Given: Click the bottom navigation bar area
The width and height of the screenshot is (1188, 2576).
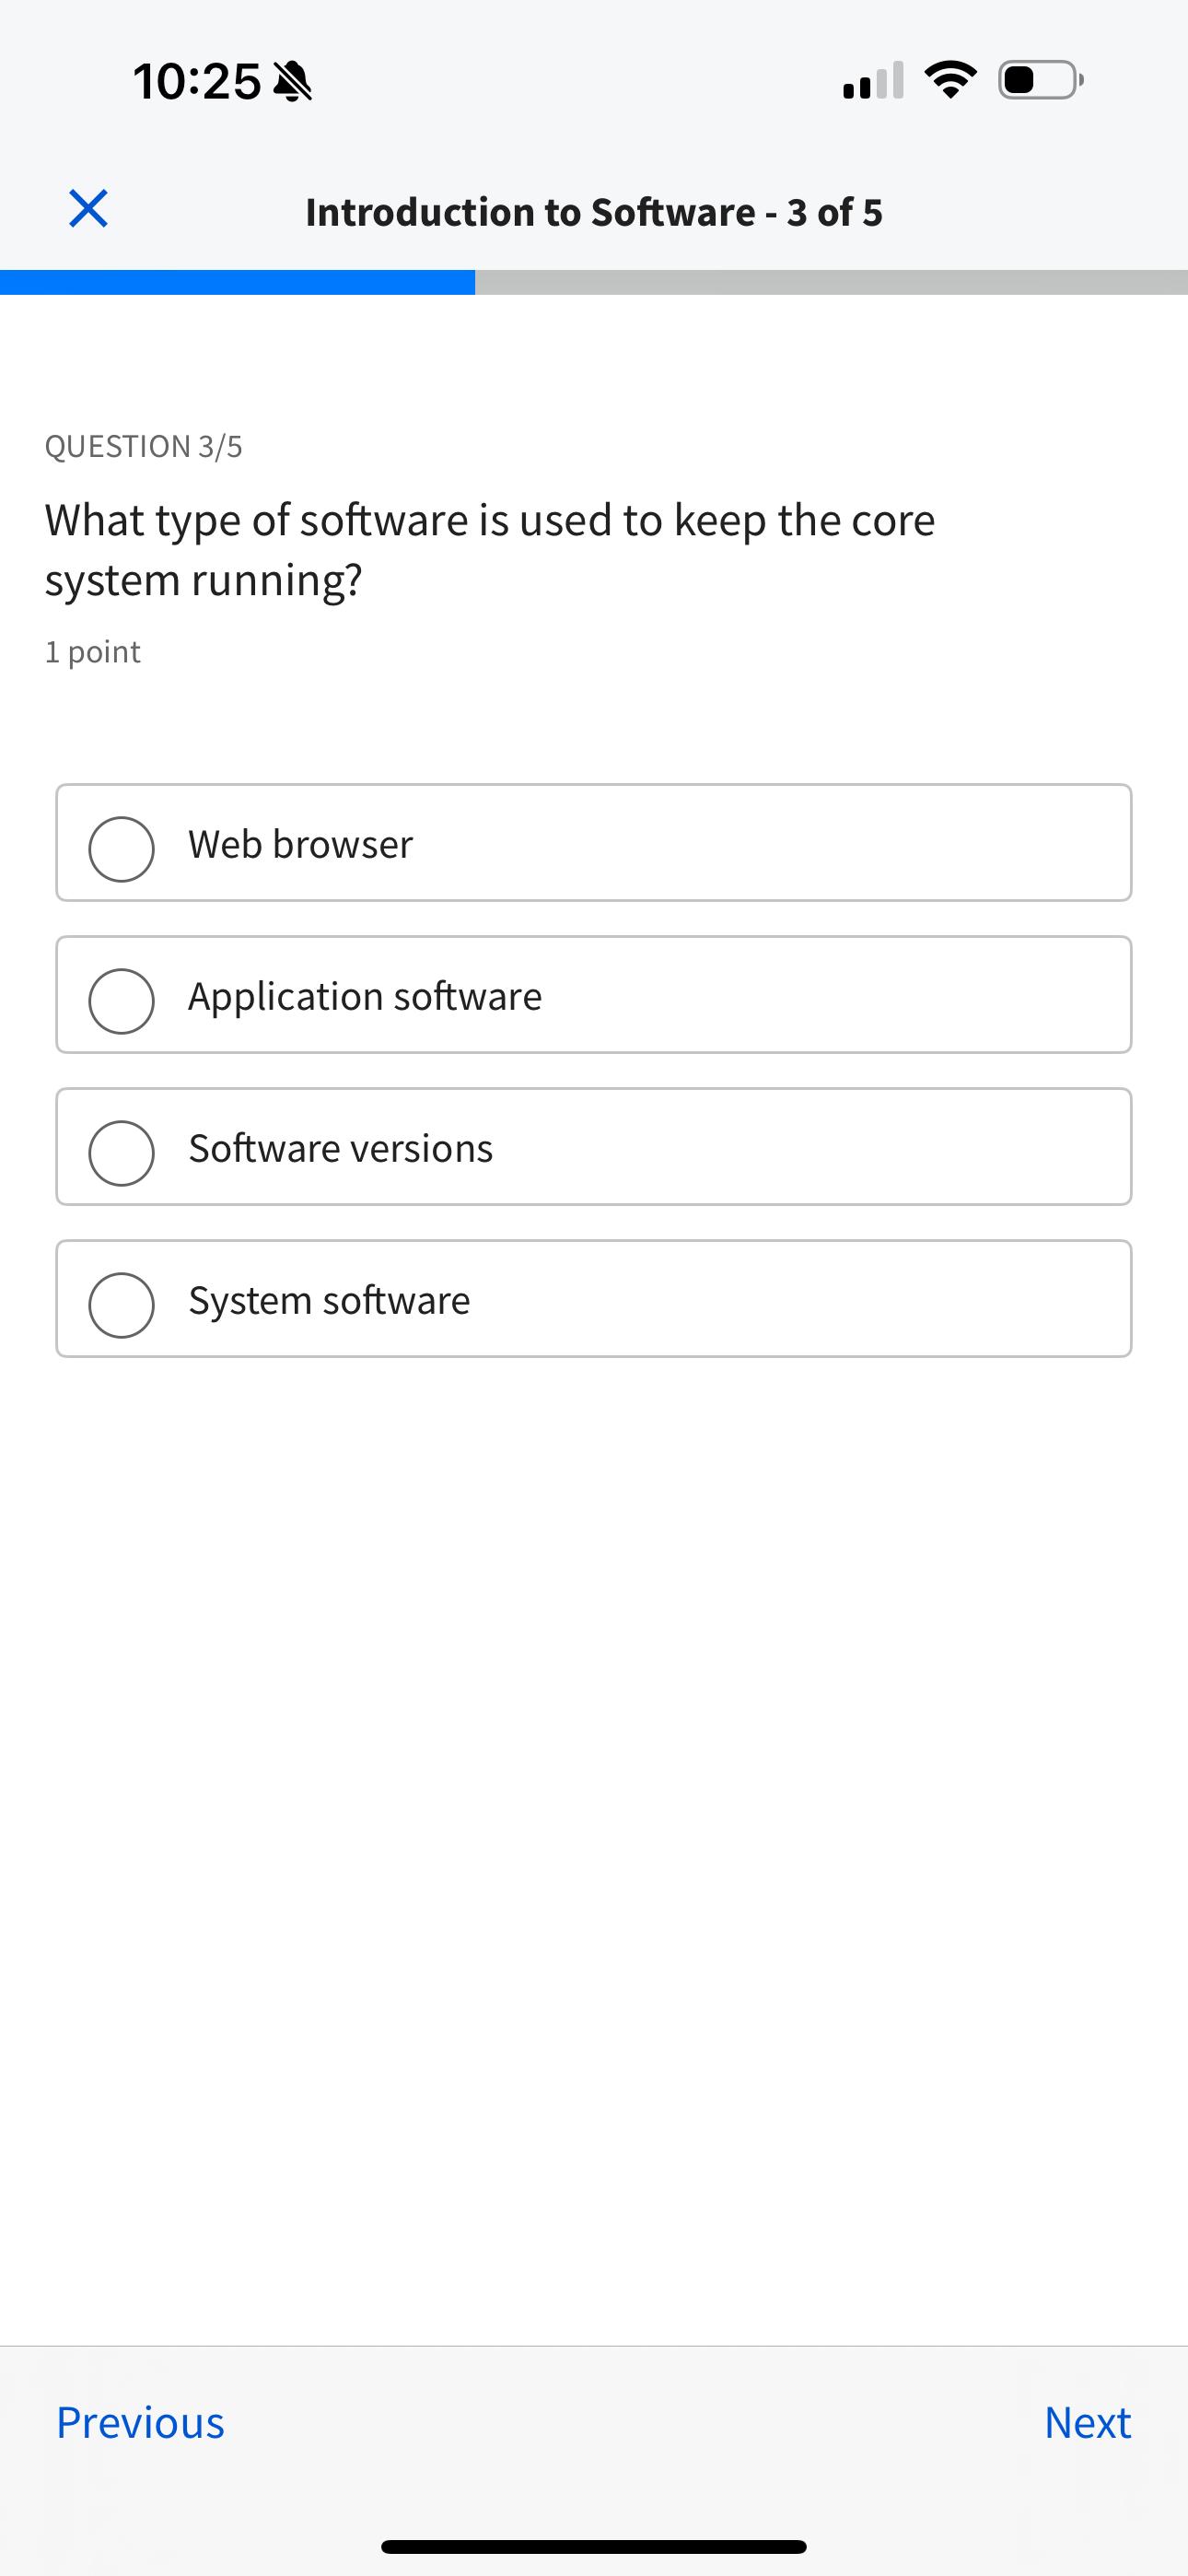Looking at the screenshot, I should [594, 2423].
